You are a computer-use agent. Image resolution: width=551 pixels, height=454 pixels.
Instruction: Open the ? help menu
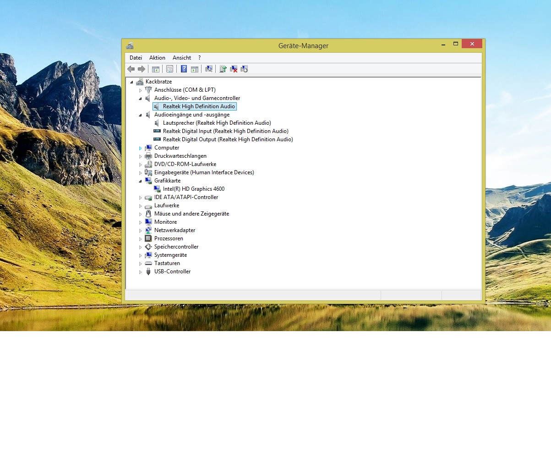click(x=199, y=58)
